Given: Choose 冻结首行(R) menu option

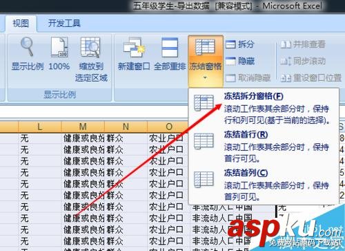Looking at the screenshot, I should [x=264, y=146].
